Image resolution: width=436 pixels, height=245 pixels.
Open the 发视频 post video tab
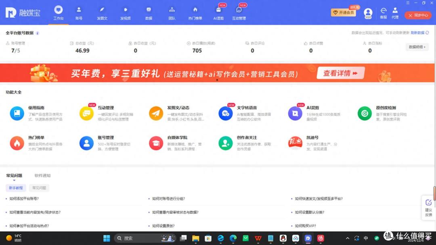tap(126, 13)
